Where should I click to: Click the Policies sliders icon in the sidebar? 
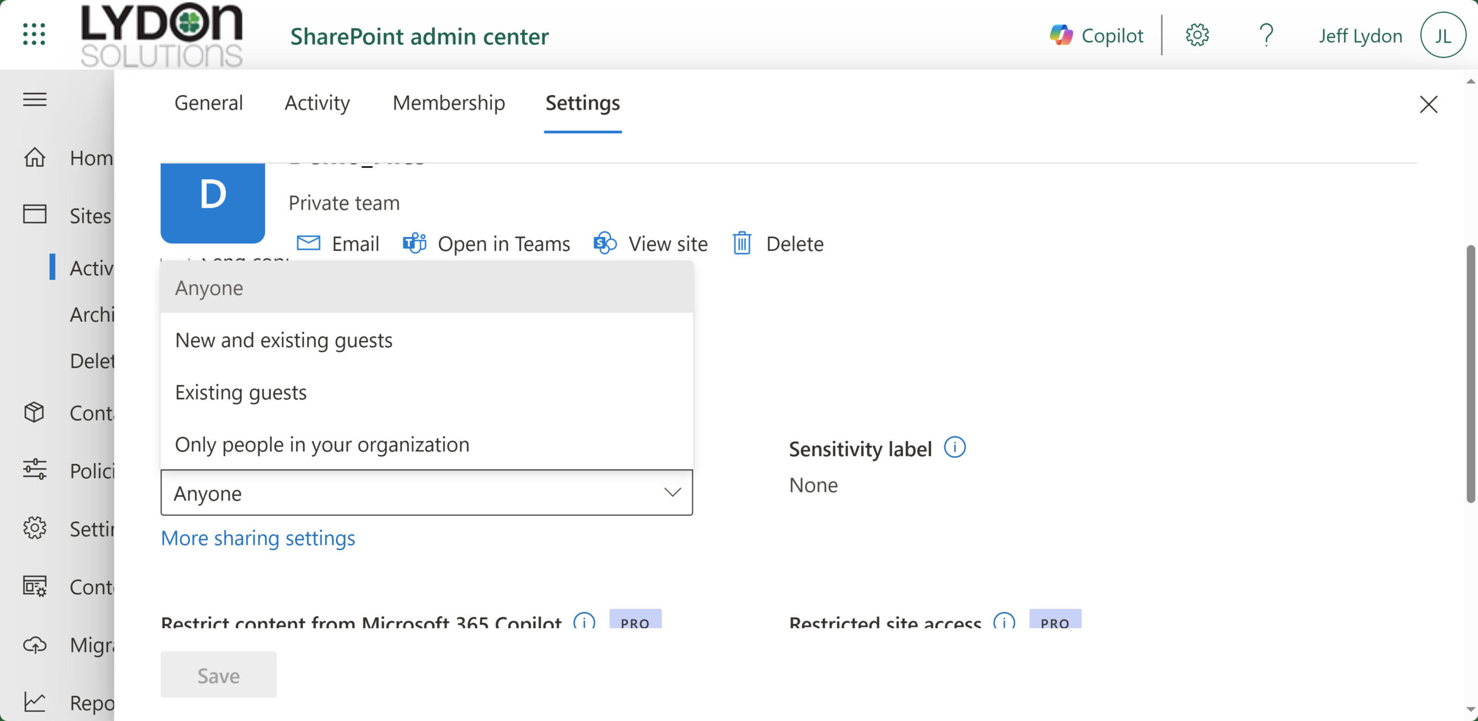point(35,470)
